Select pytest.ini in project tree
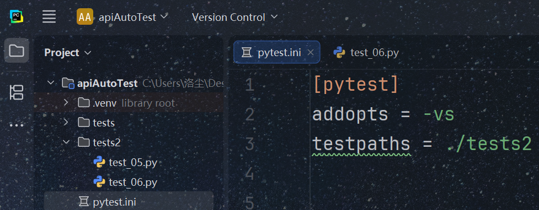The image size is (539, 210). [x=114, y=202]
